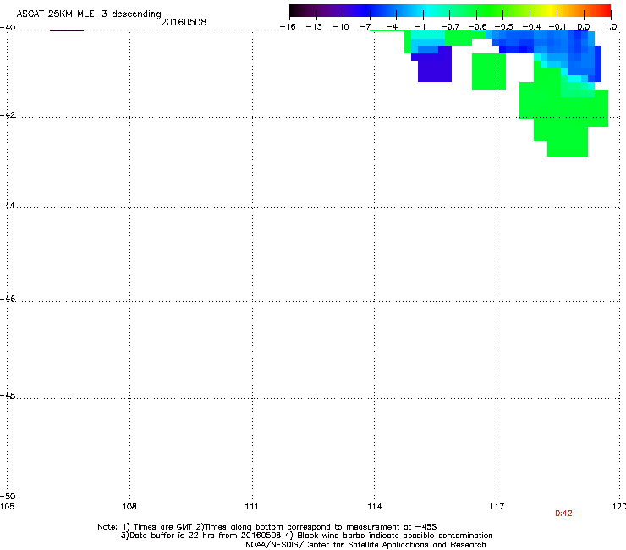Click the '-10' color scale tick label
This screenshot has height=550, width=626.
341,27
